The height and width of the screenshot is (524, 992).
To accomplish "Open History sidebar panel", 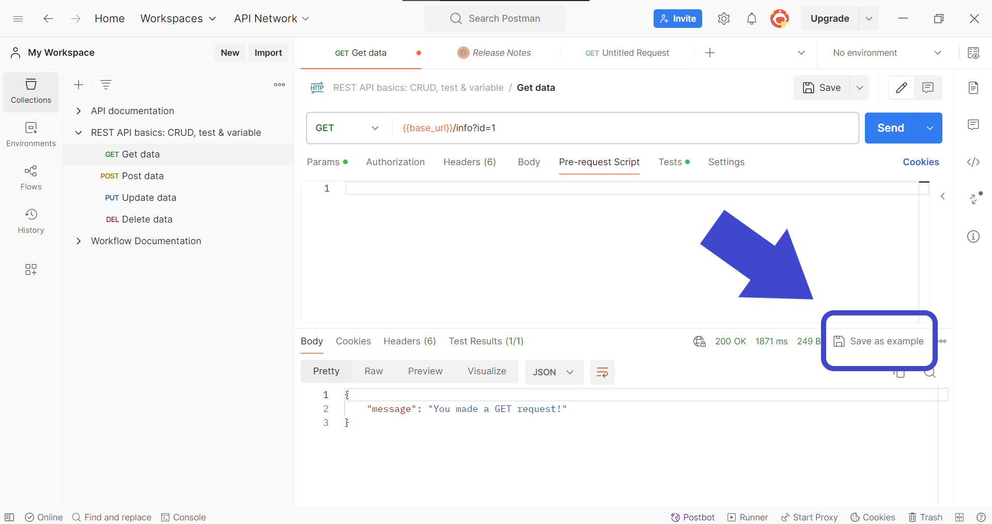I will tap(31, 221).
